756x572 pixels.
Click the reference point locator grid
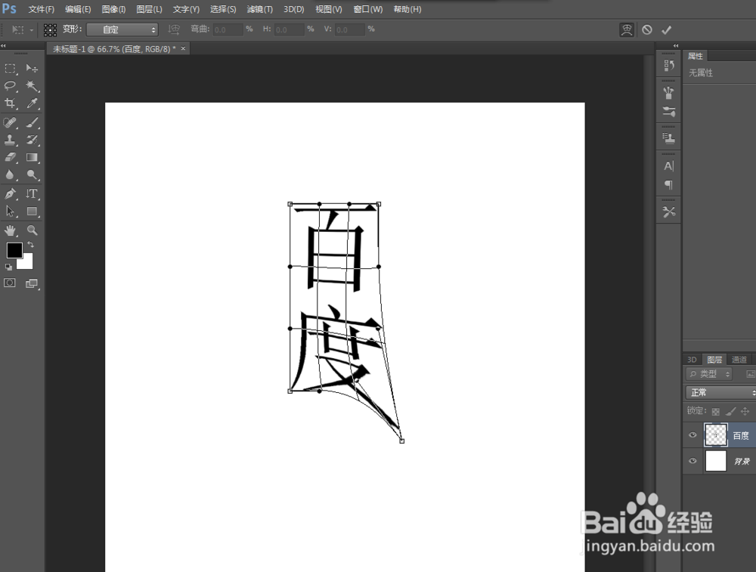50,30
